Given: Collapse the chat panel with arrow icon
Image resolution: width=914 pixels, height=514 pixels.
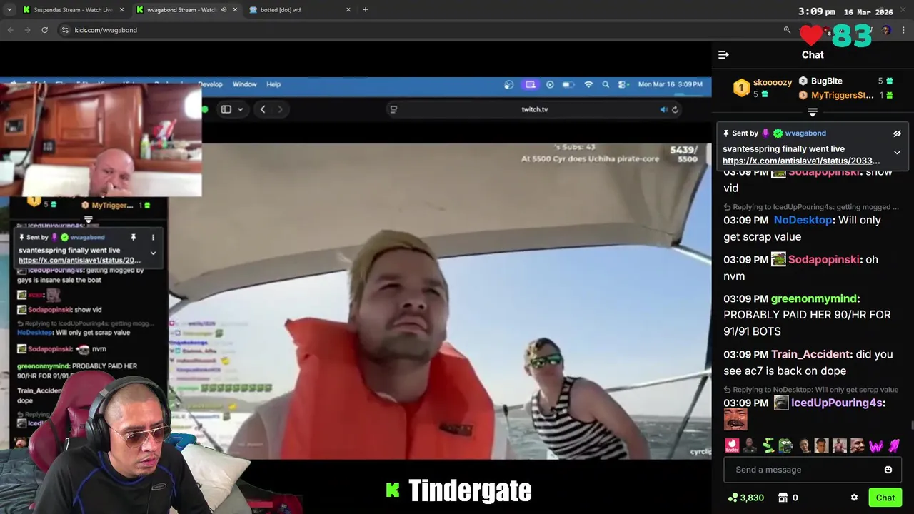Looking at the screenshot, I should [723, 55].
